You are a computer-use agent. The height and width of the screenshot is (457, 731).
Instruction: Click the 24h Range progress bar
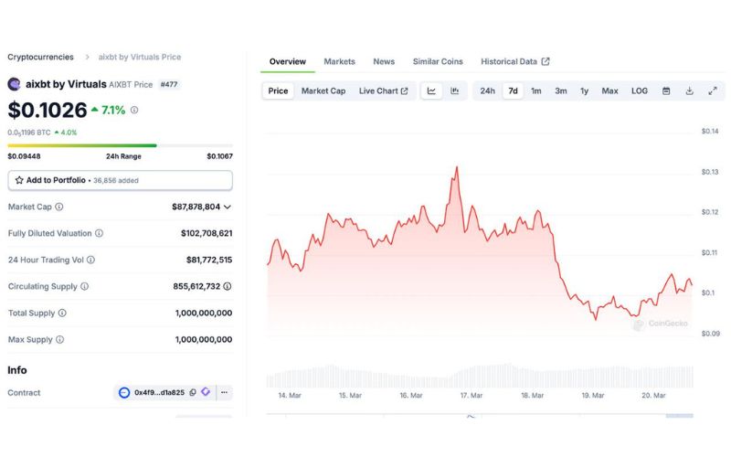pyautogui.click(x=121, y=145)
